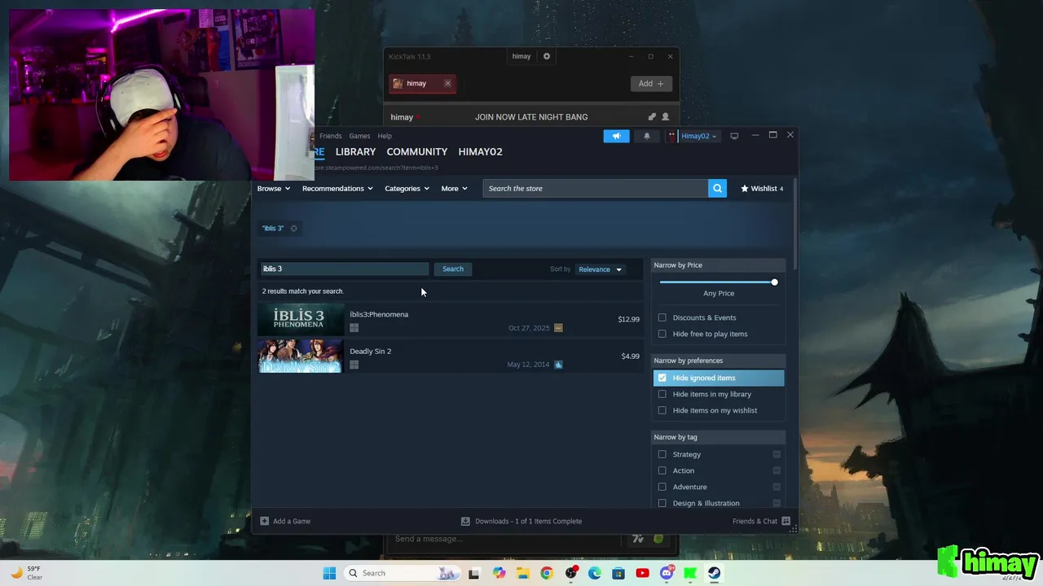Click the "Search the store" input field

pyautogui.click(x=596, y=188)
